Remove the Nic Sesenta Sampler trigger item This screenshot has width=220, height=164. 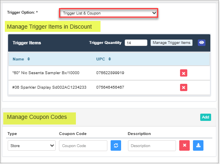(x=184, y=73)
